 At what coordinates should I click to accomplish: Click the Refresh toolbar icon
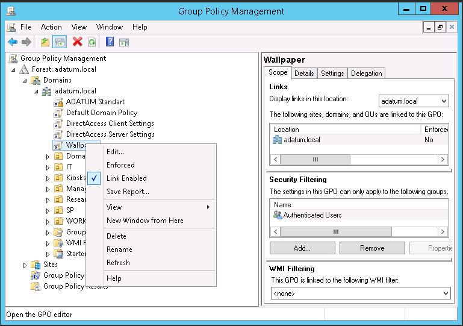[x=92, y=42]
